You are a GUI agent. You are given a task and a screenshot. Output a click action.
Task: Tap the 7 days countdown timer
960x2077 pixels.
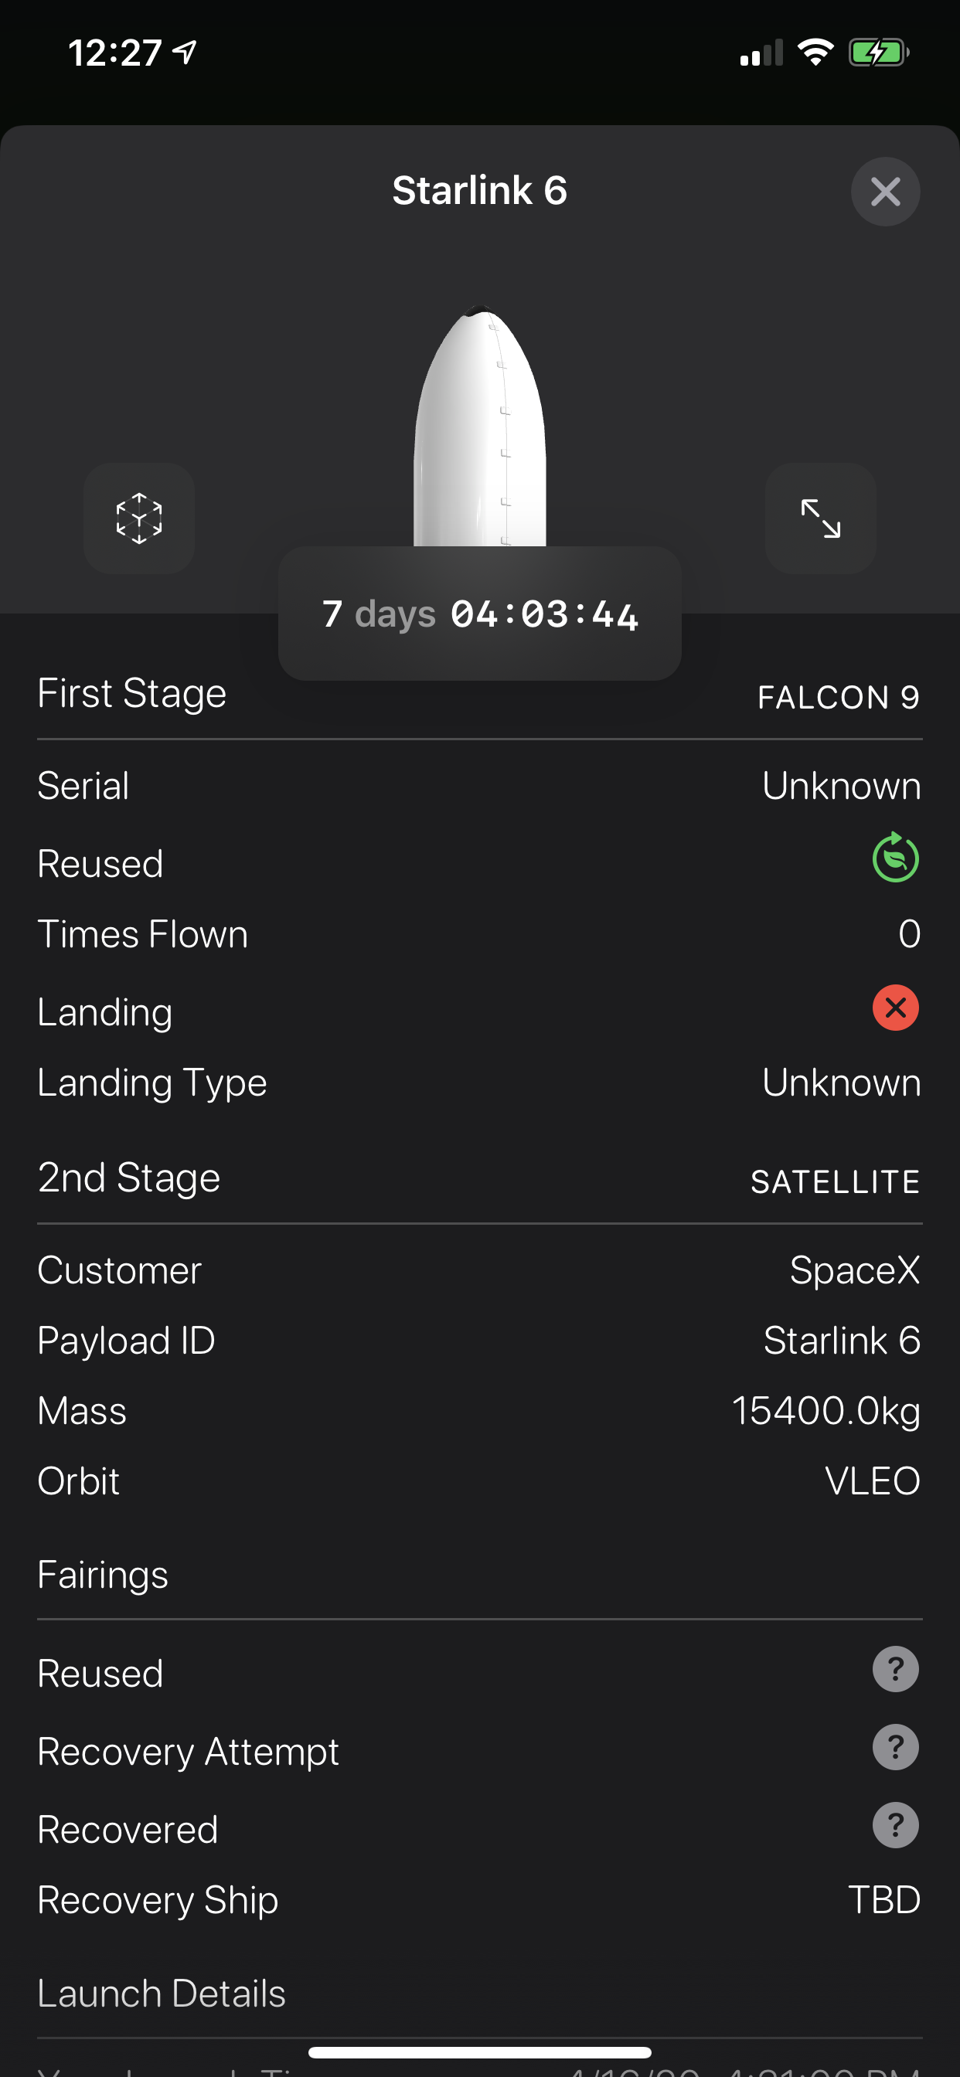point(479,613)
